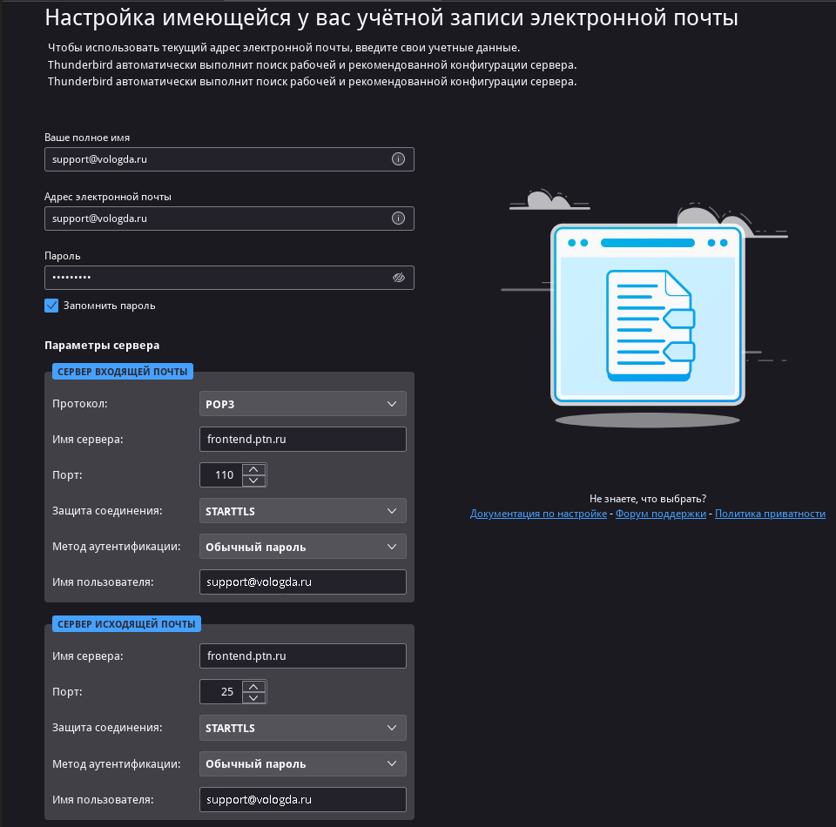
Task: Open Политика приватности link
Action: pos(770,514)
